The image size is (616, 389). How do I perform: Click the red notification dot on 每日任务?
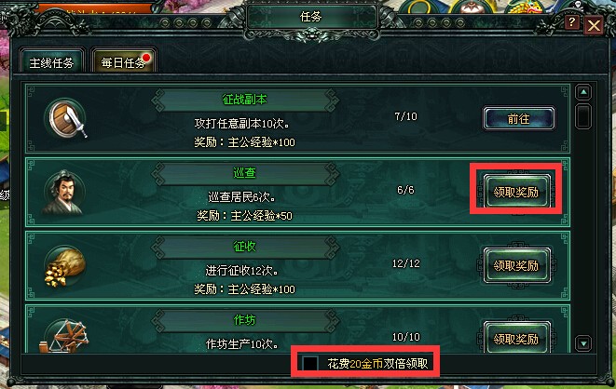146,58
